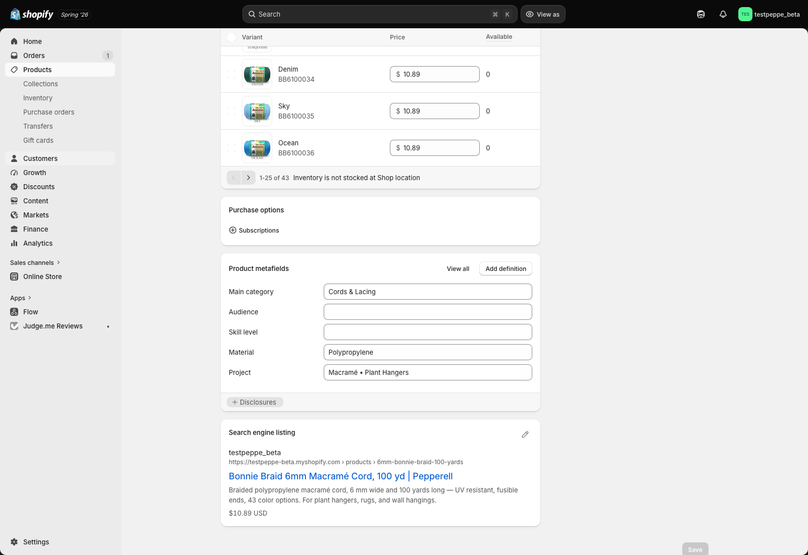Expand the Apps section

click(21, 298)
